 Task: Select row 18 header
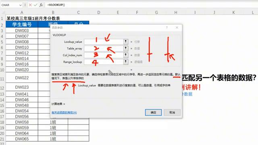pos(2,122)
